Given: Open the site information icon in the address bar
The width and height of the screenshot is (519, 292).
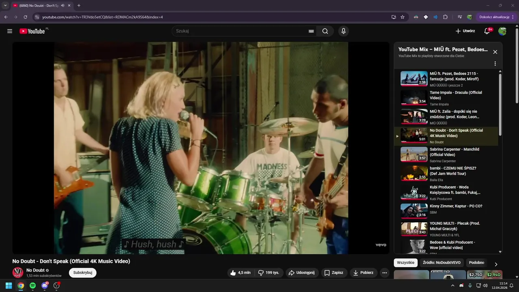Looking at the screenshot, I should tap(36, 17).
